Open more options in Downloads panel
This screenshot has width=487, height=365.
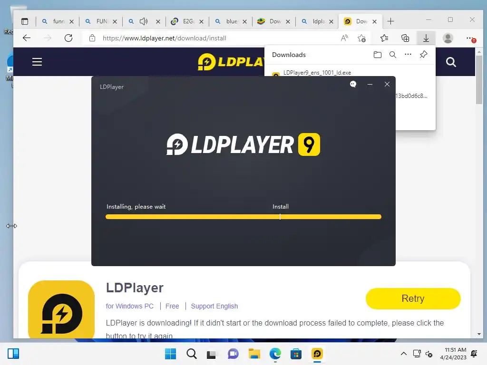pos(408,55)
